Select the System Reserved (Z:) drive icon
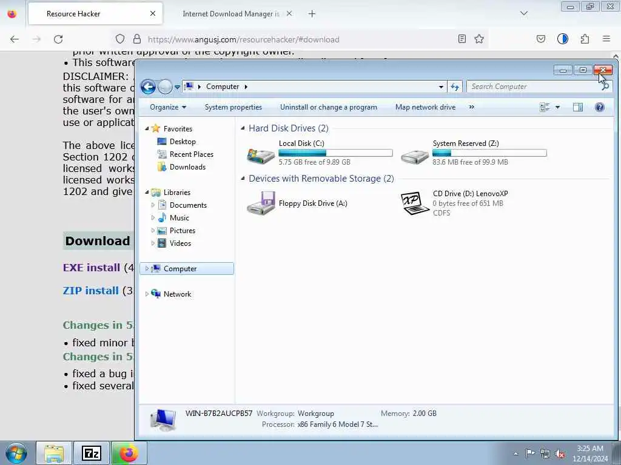 tap(415, 157)
